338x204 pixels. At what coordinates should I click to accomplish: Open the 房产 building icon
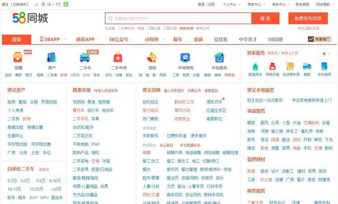(51, 57)
